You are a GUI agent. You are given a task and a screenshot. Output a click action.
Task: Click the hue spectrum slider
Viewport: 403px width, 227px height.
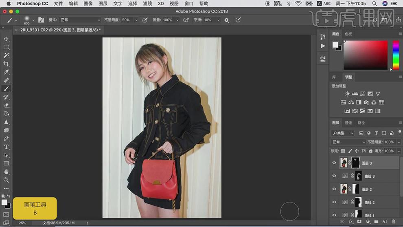396,55
